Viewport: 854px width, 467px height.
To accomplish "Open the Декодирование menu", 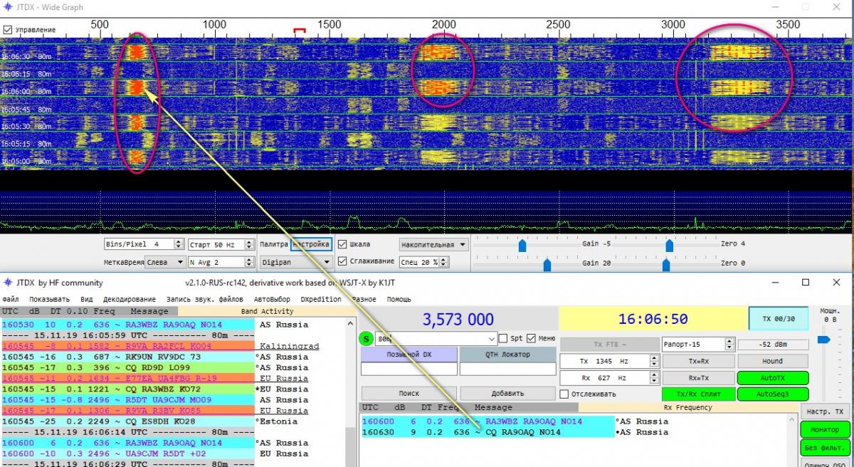I will (129, 300).
